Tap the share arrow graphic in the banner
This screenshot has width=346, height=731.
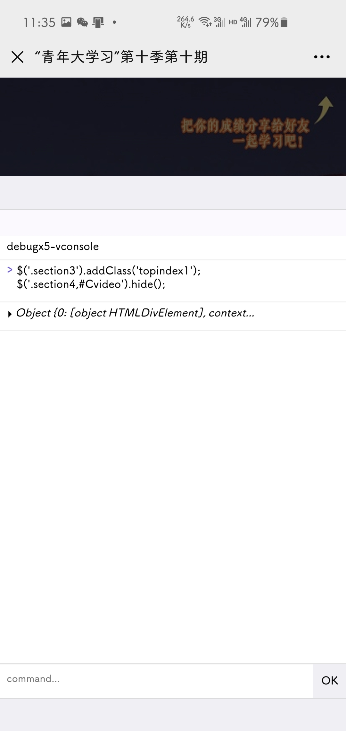pyautogui.click(x=324, y=109)
